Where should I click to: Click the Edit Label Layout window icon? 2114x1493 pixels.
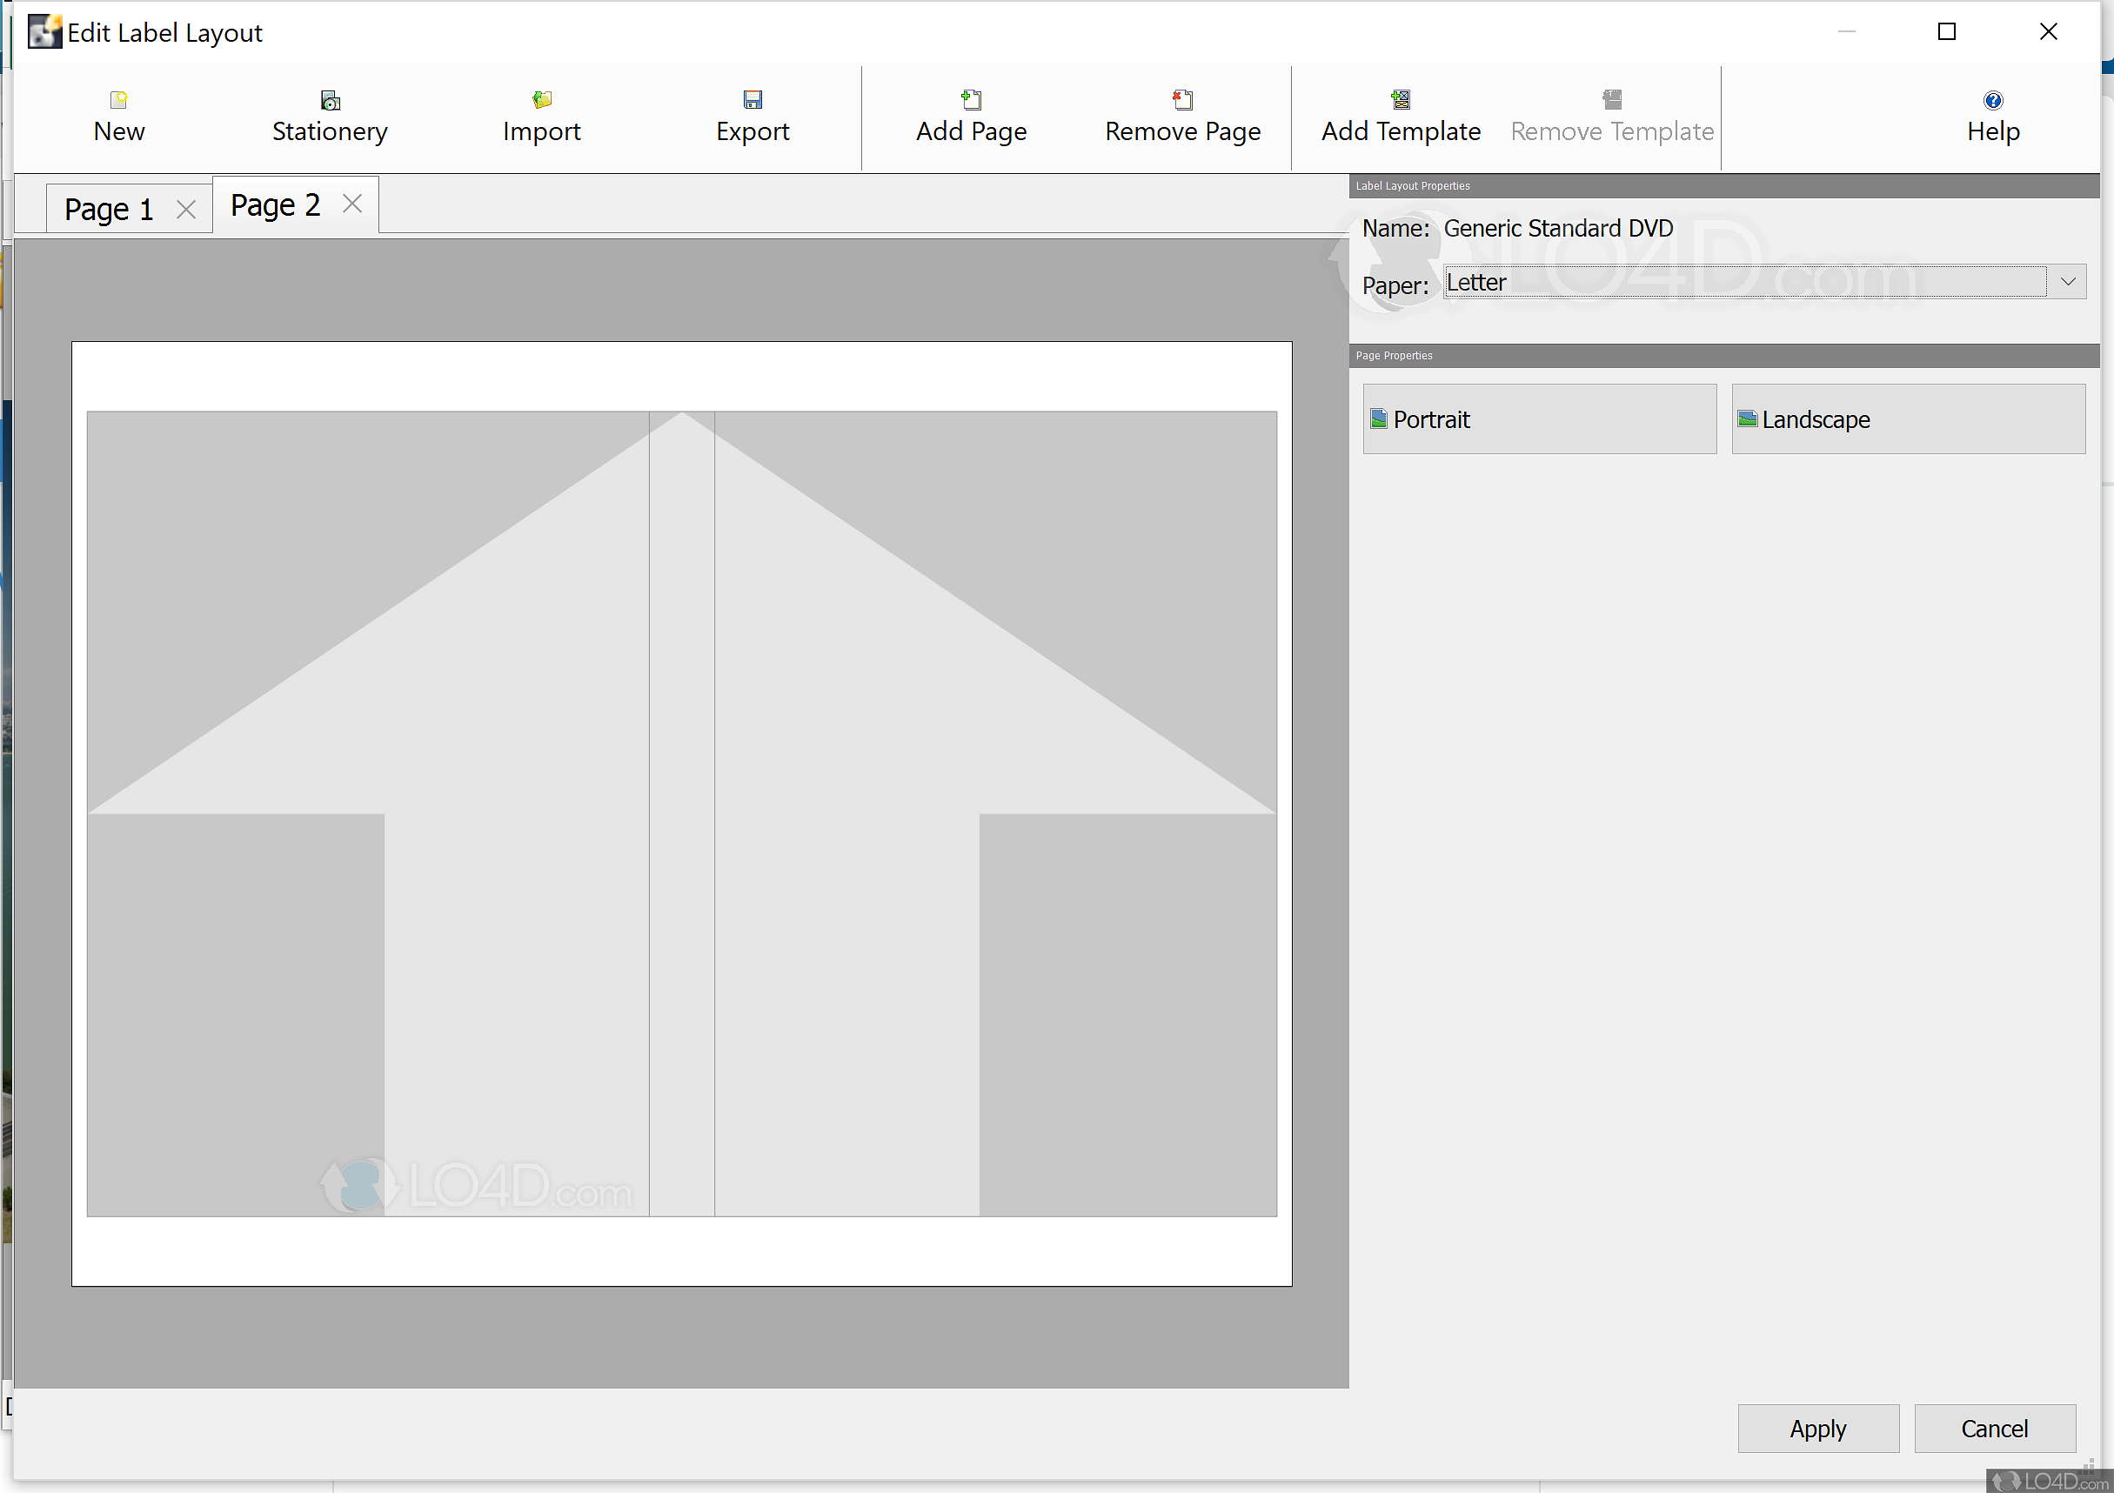click(43, 32)
